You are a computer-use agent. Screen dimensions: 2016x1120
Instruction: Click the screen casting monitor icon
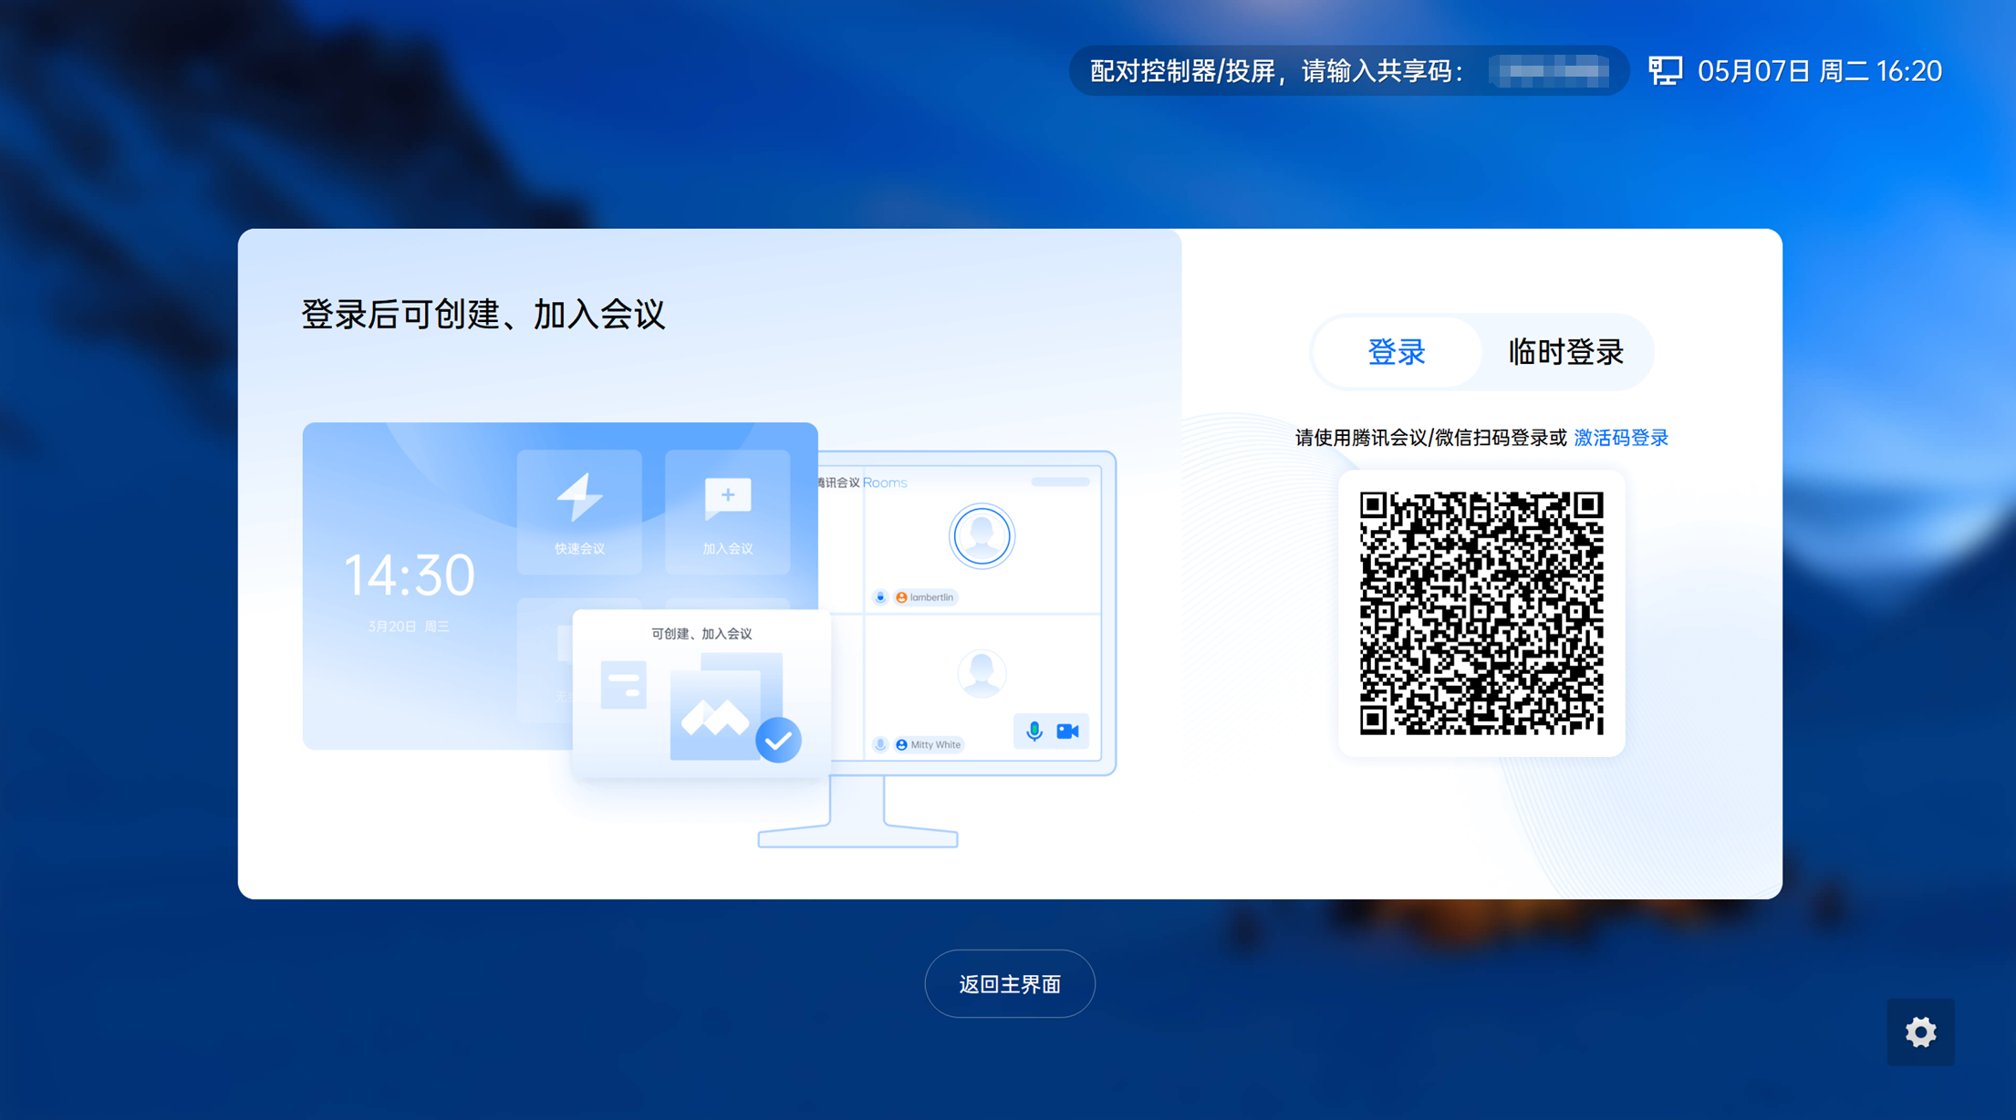(1665, 71)
